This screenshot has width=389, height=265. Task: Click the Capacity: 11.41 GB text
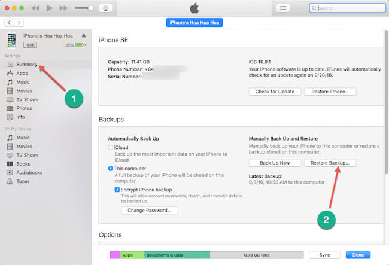coord(129,62)
